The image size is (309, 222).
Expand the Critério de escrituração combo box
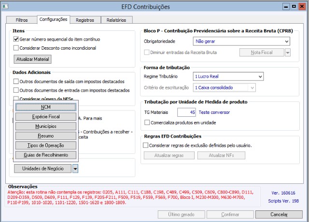click(224, 88)
